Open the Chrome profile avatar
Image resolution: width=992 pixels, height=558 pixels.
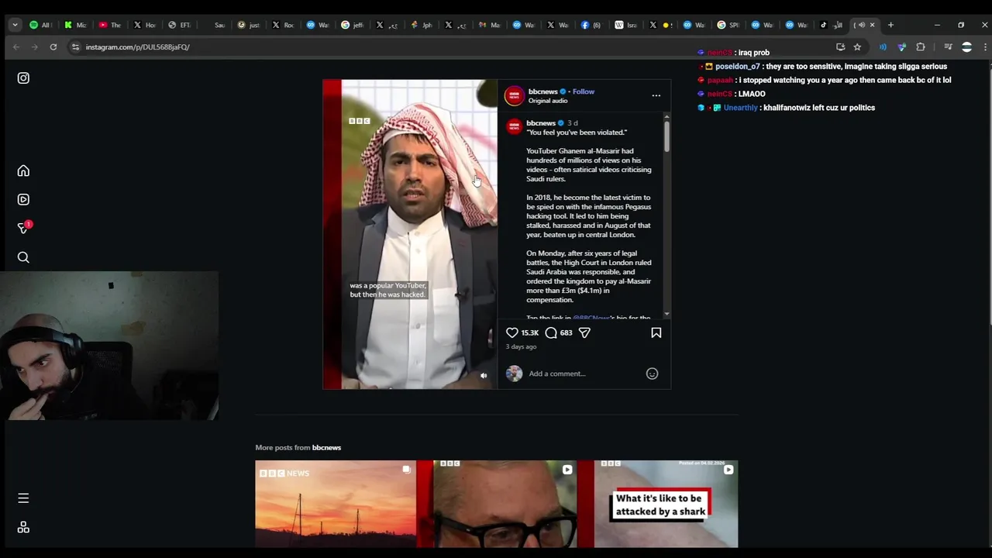(x=966, y=47)
